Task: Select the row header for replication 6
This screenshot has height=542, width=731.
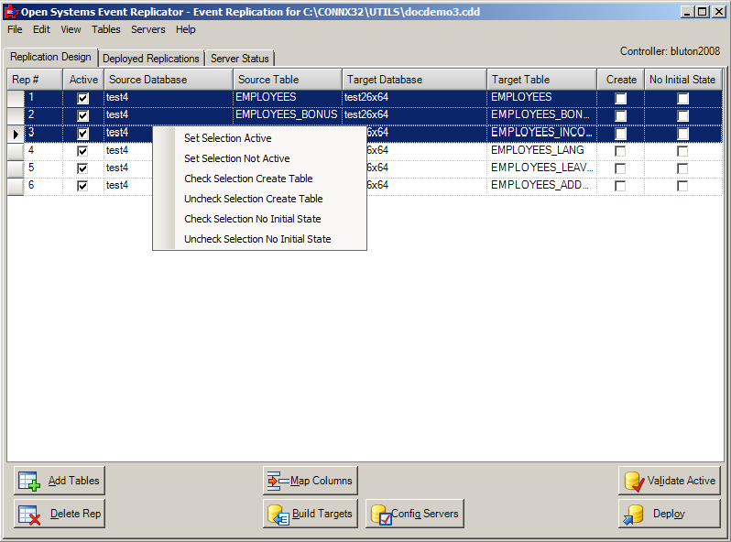Action: (x=16, y=187)
